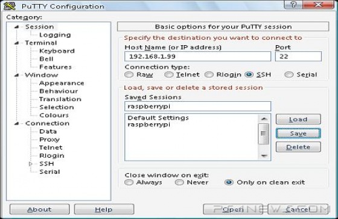This screenshot has width=338, height=219.
Task: Open the Translation settings category
Action: [60, 99]
